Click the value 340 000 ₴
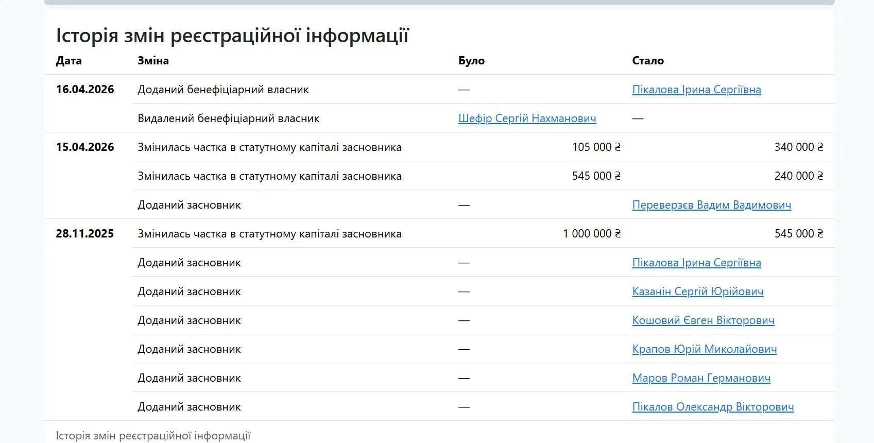 [x=799, y=147]
